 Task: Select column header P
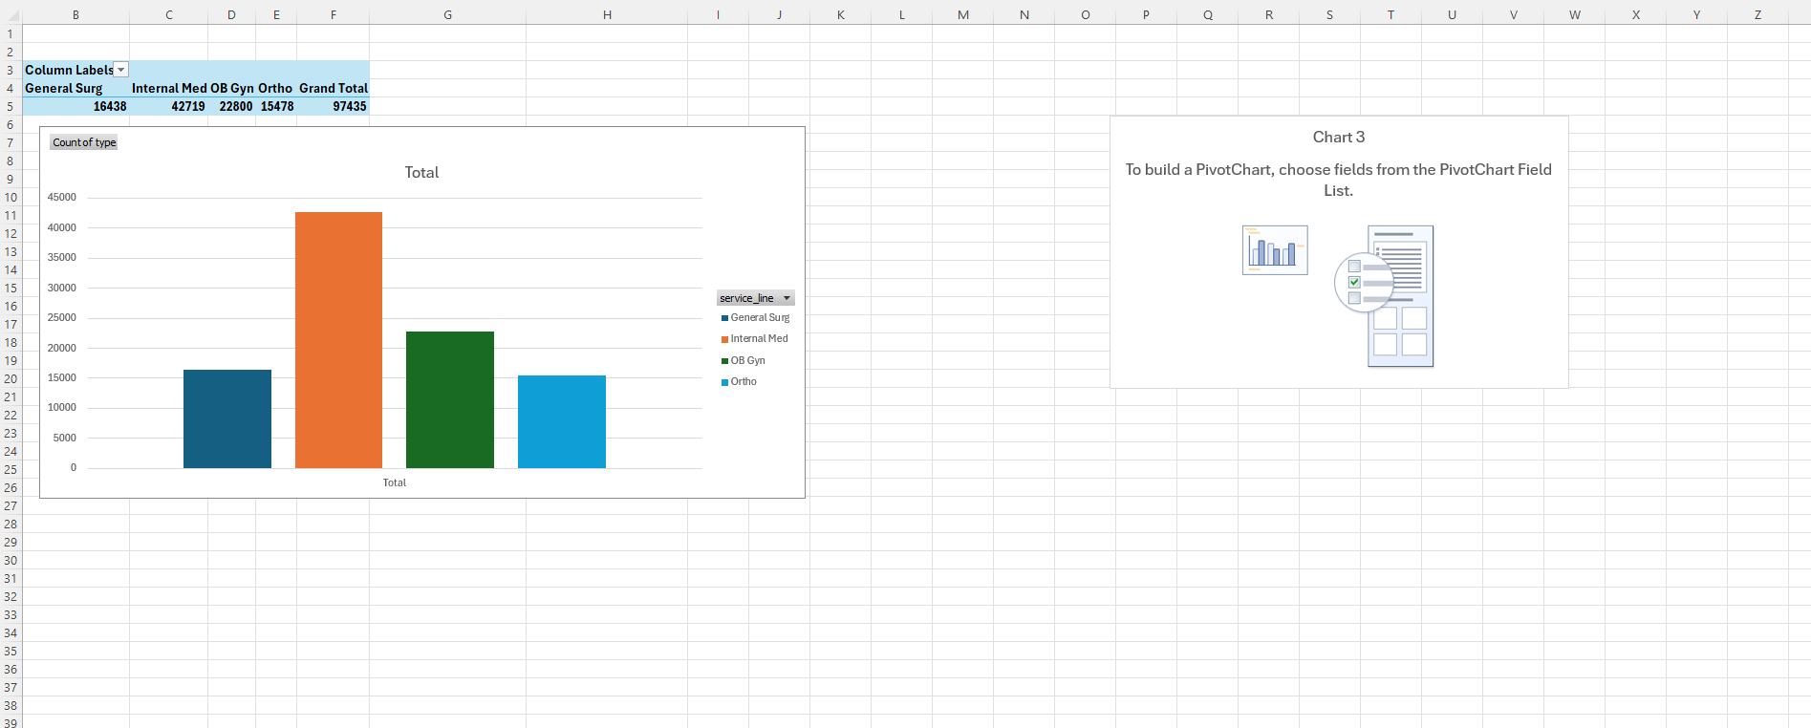(1146, 14)
